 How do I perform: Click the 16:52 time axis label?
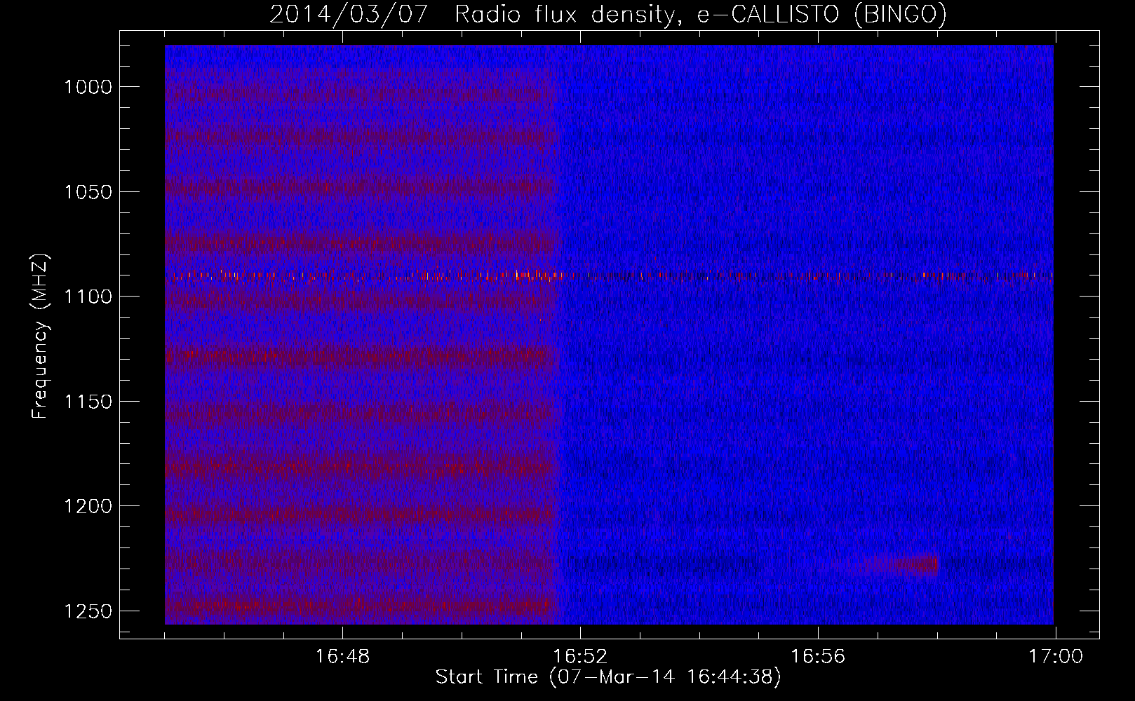(580, 657)
